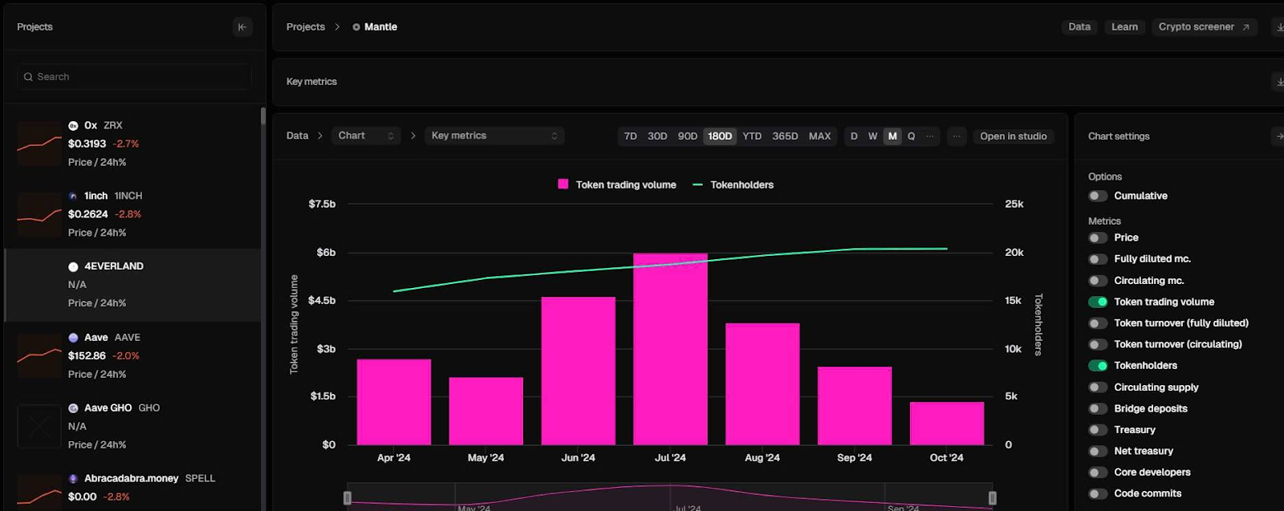The height and width of the screenshot is (511, 1284).
Task: Click the Aave project logo icon
Action: pos(73,338)
